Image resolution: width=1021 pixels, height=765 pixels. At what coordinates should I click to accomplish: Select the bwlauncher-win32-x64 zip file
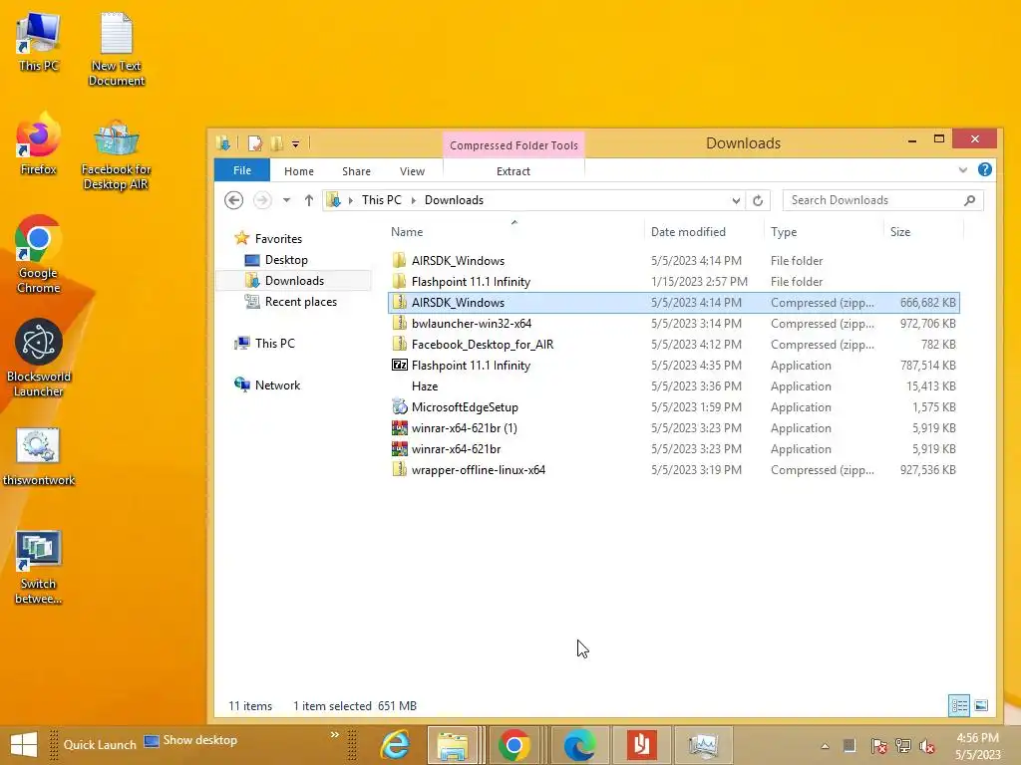pyautogui.click(x=674, y=324)
